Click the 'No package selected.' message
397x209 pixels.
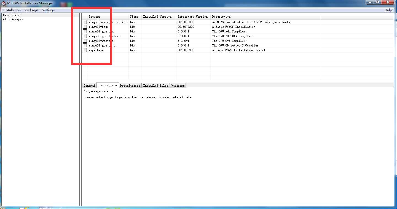tap(100, 91)
